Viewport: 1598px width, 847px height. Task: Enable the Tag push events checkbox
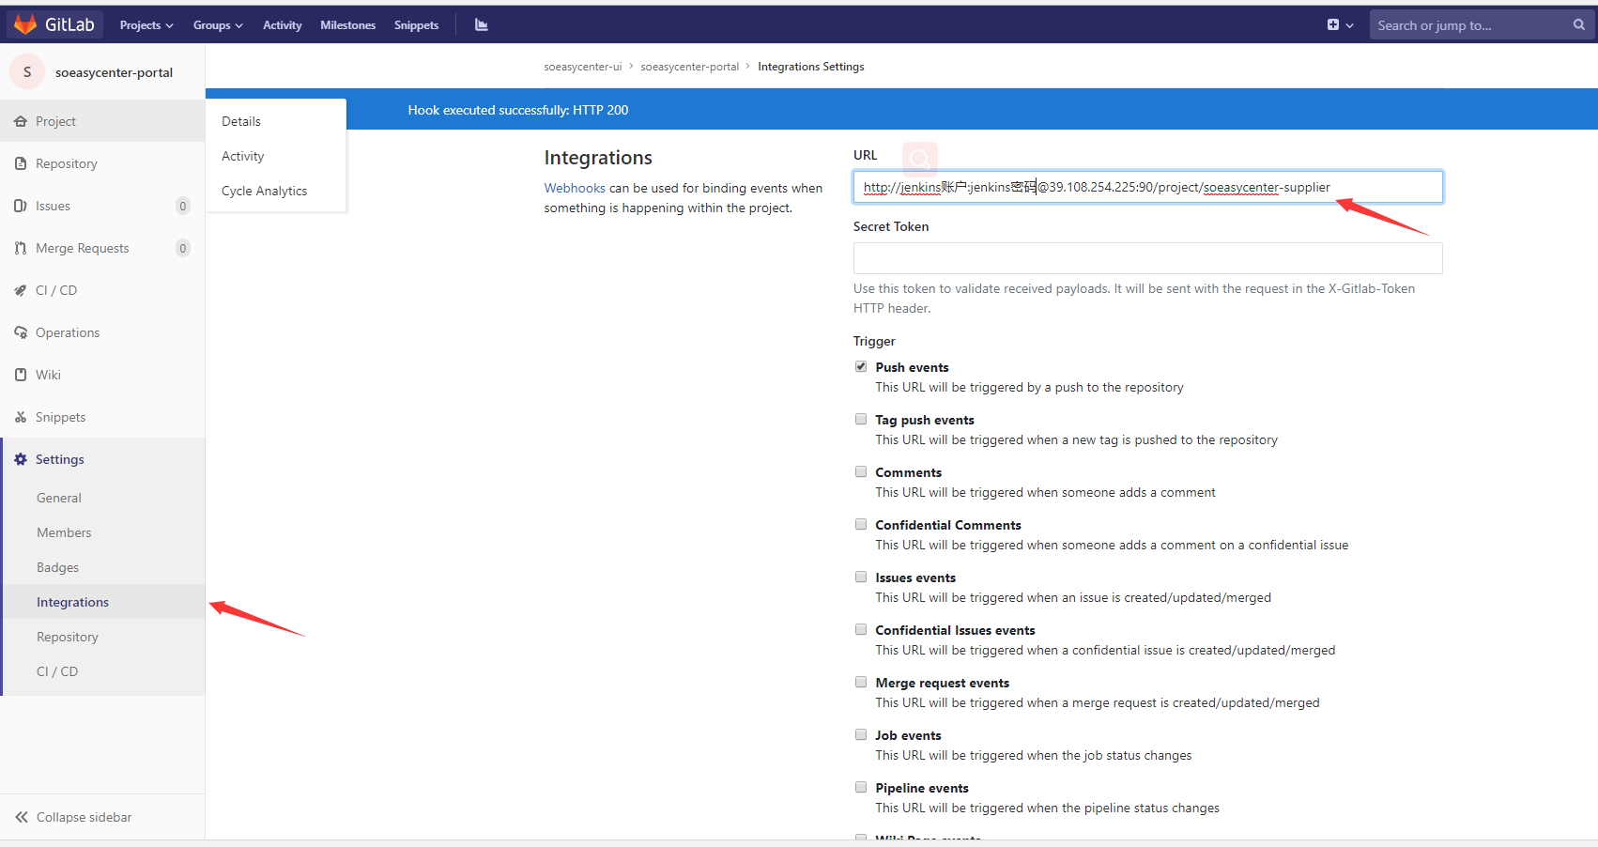(x=861, y=419)
